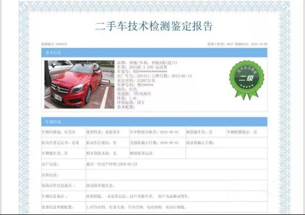This screenshot has width=305, height=215.
Task: Click the 最后一次过户时间 2016-03-23 text
Action: click(111, 164)
